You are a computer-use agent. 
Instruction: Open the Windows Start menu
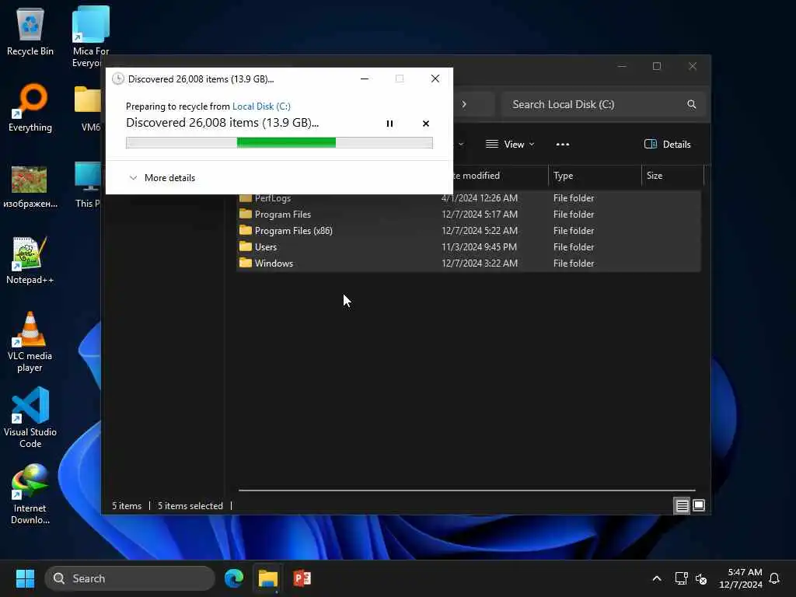tap(25, 578)
